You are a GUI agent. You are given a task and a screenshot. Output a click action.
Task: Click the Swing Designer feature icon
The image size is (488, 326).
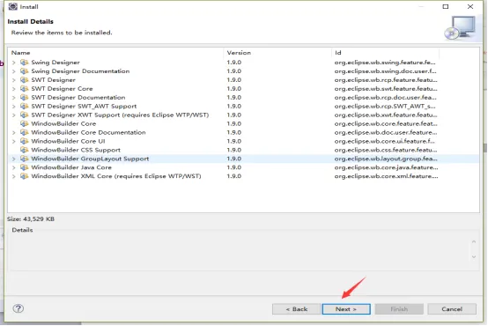25,63
